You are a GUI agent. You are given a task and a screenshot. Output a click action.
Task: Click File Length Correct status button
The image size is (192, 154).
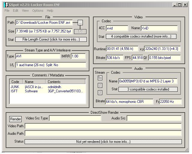[x=51, y=39]
